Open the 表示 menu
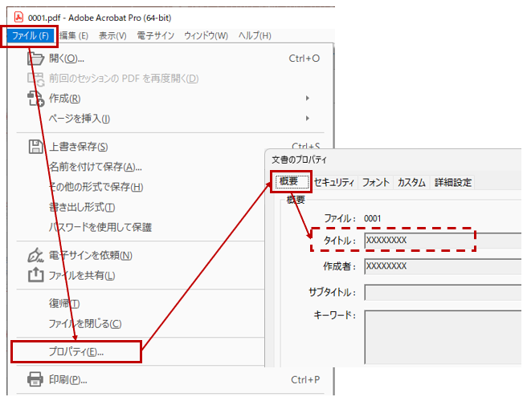Screen dimensions: 523x397 coord(112,36)
